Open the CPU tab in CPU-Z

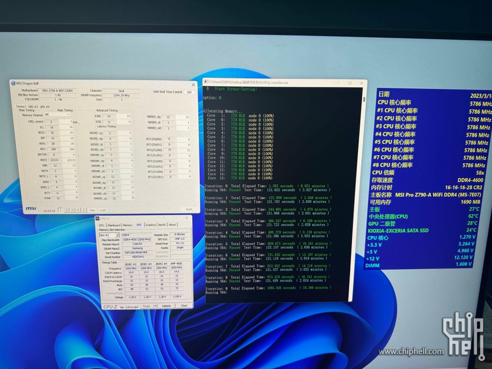tap(101, 225)
